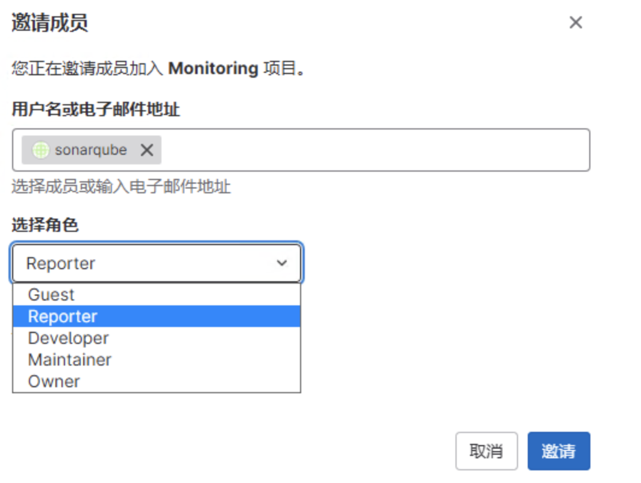Click the 邀请成员 dialog title

49,22
